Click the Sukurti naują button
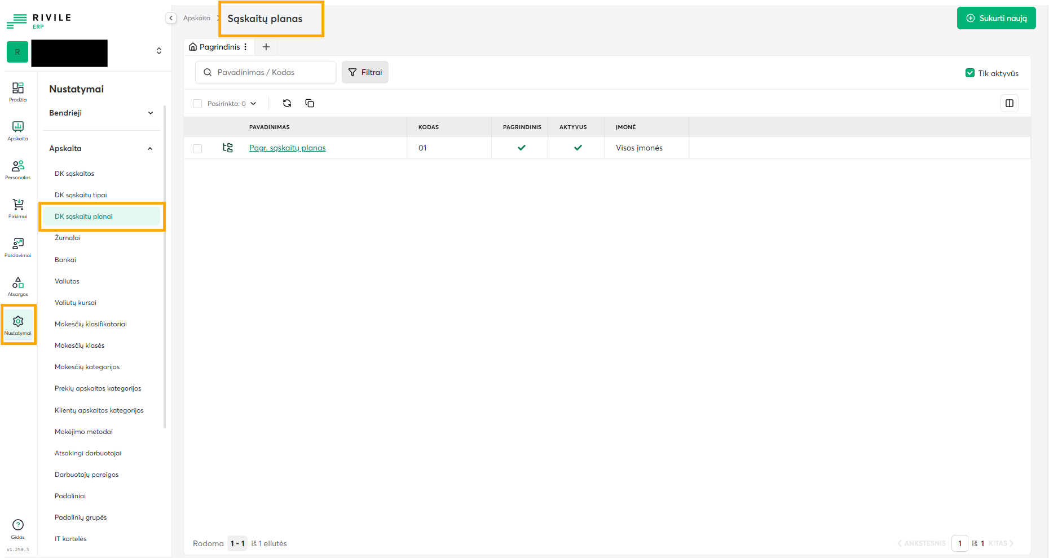 996,18
